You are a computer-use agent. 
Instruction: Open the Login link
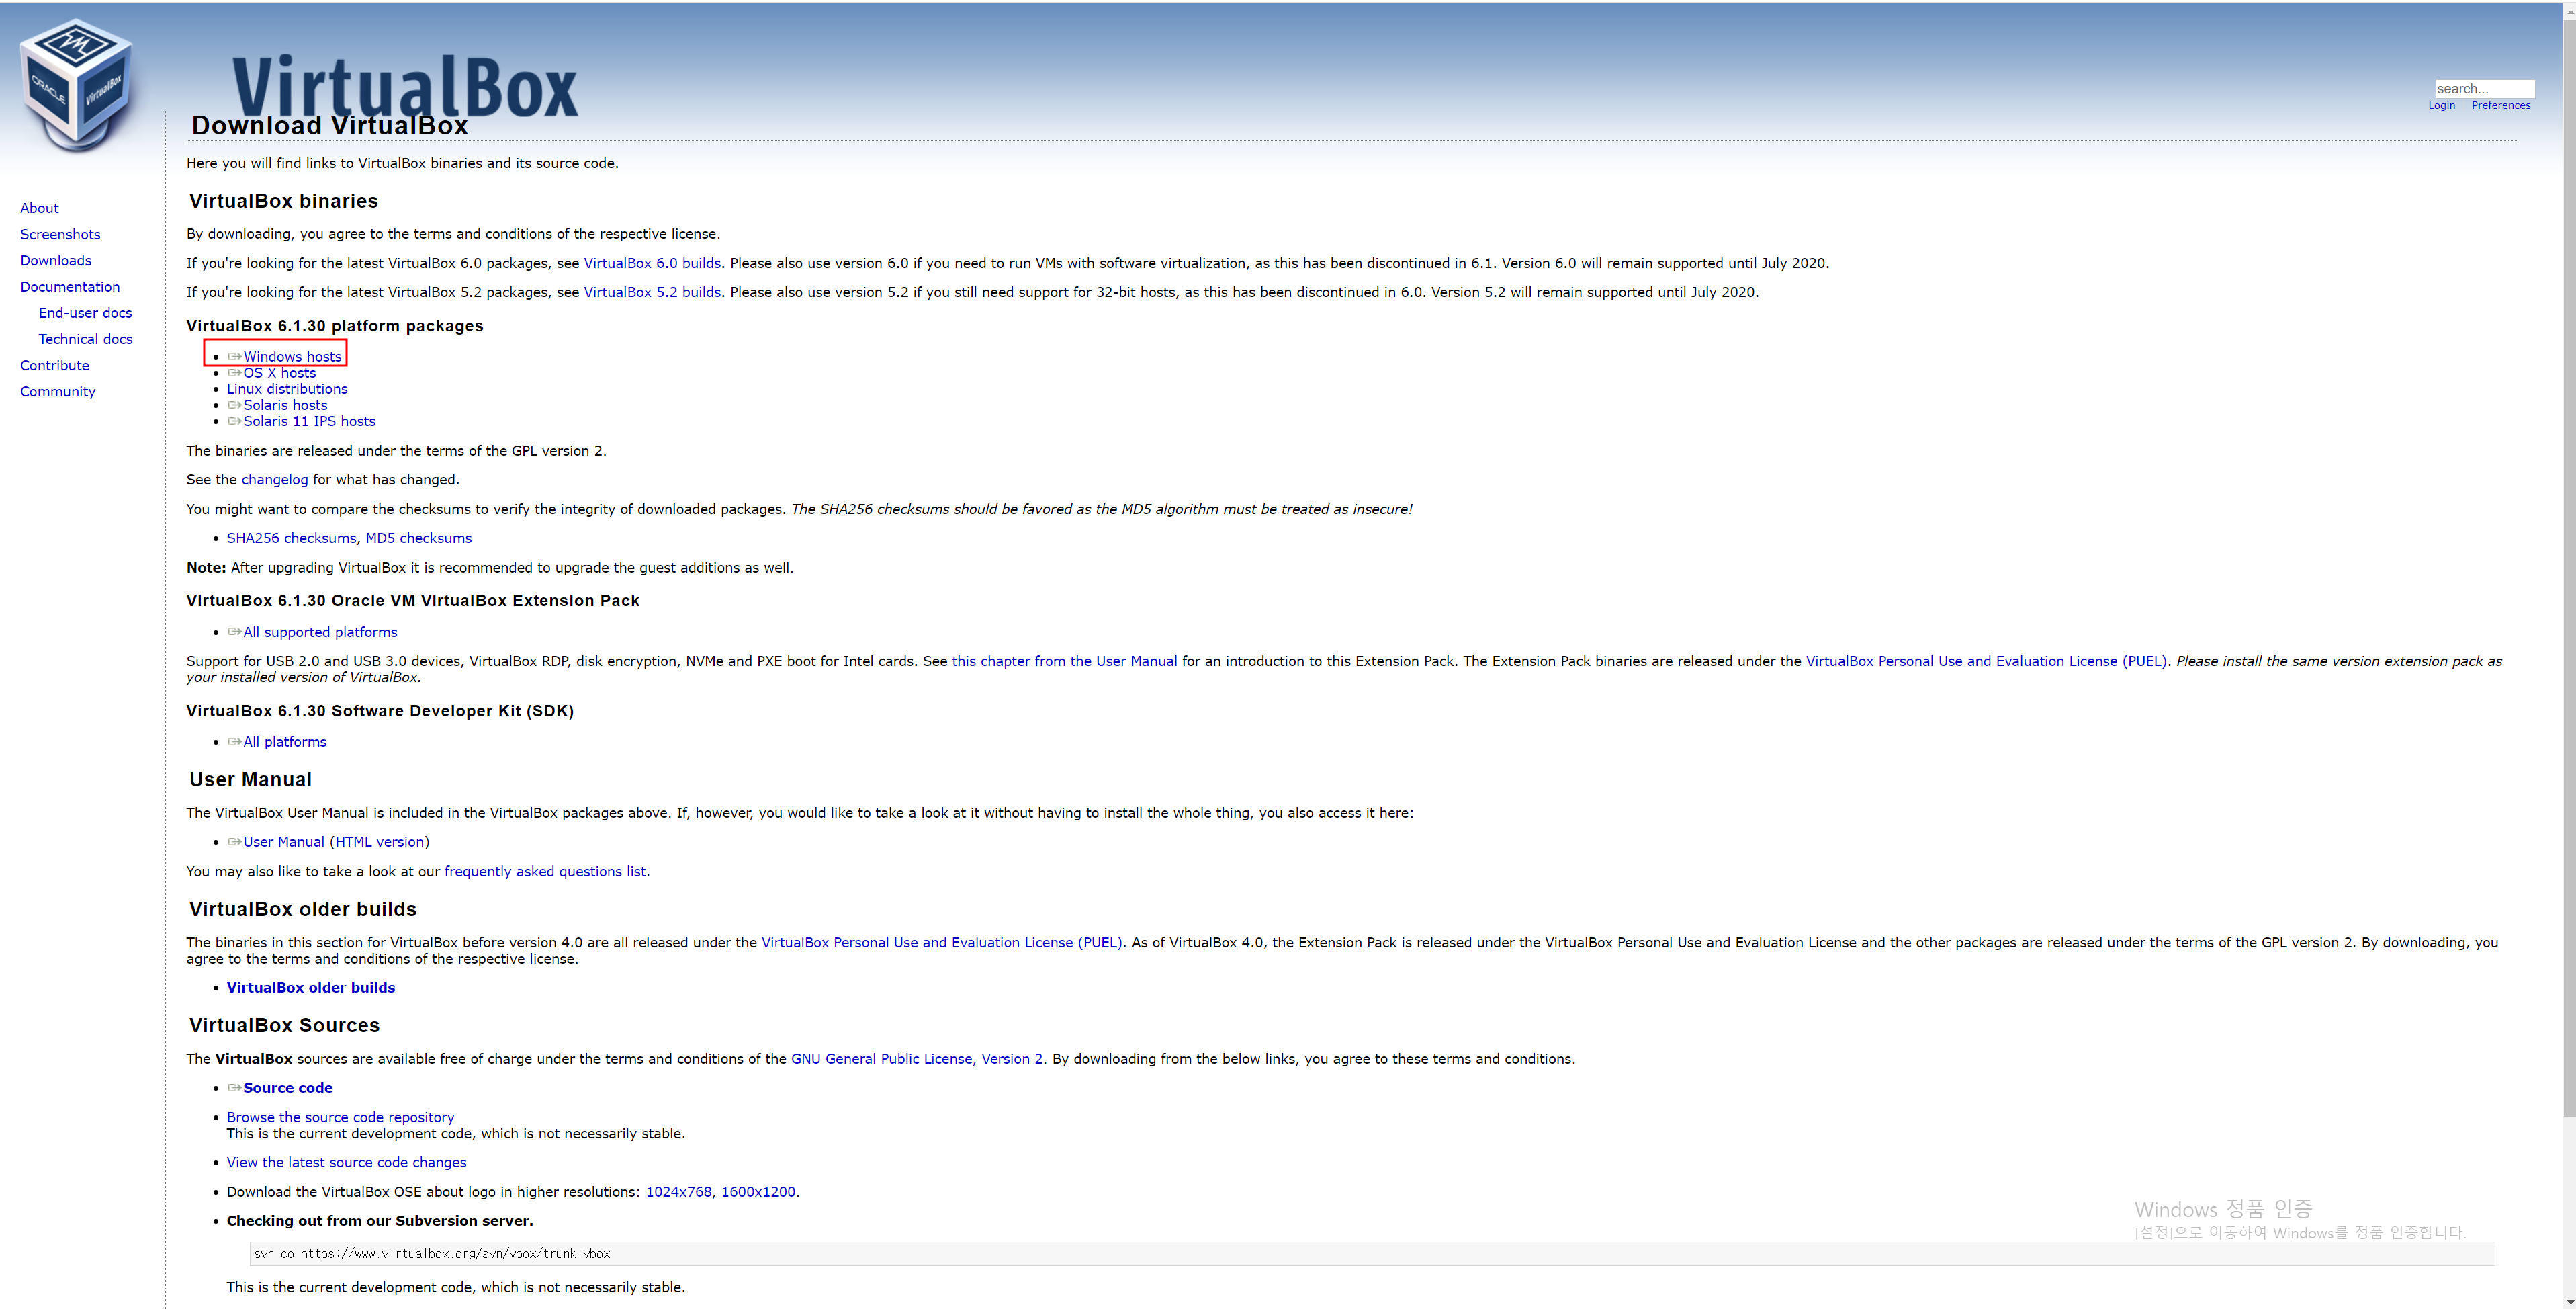coord(2440,105)
